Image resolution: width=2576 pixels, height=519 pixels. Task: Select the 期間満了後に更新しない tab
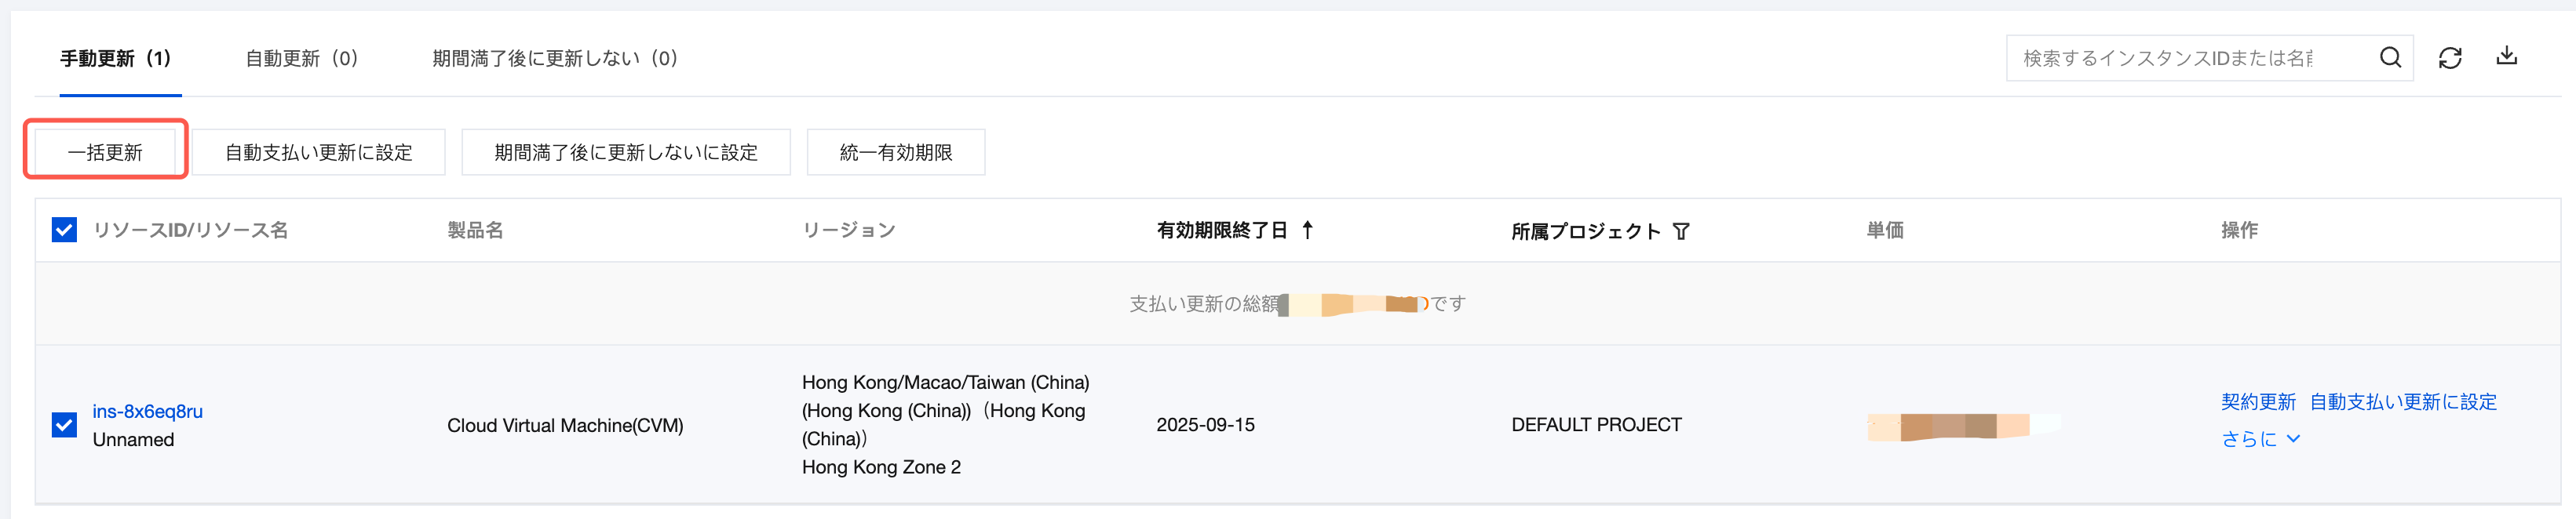[x=555, y=59]
